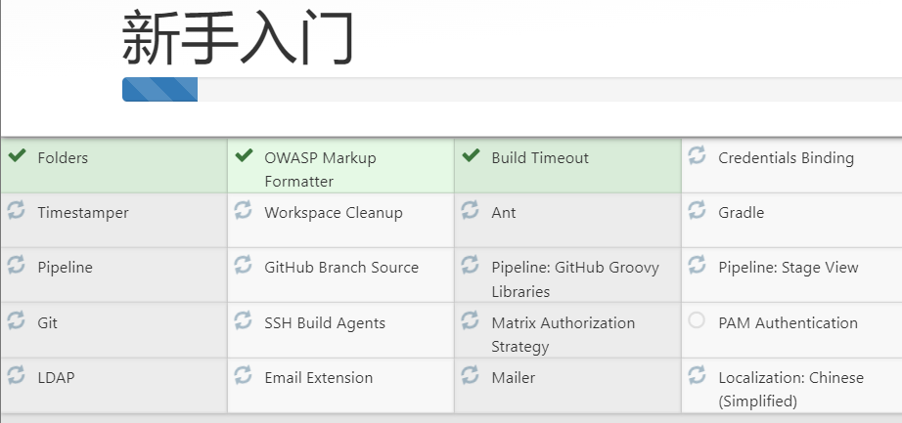Image resolution: width=902 pixels, height=423 pixels.
Task: Click the icon for Pipeline: GitHub Groovy Libraries
Action: (x=470, y=265)
